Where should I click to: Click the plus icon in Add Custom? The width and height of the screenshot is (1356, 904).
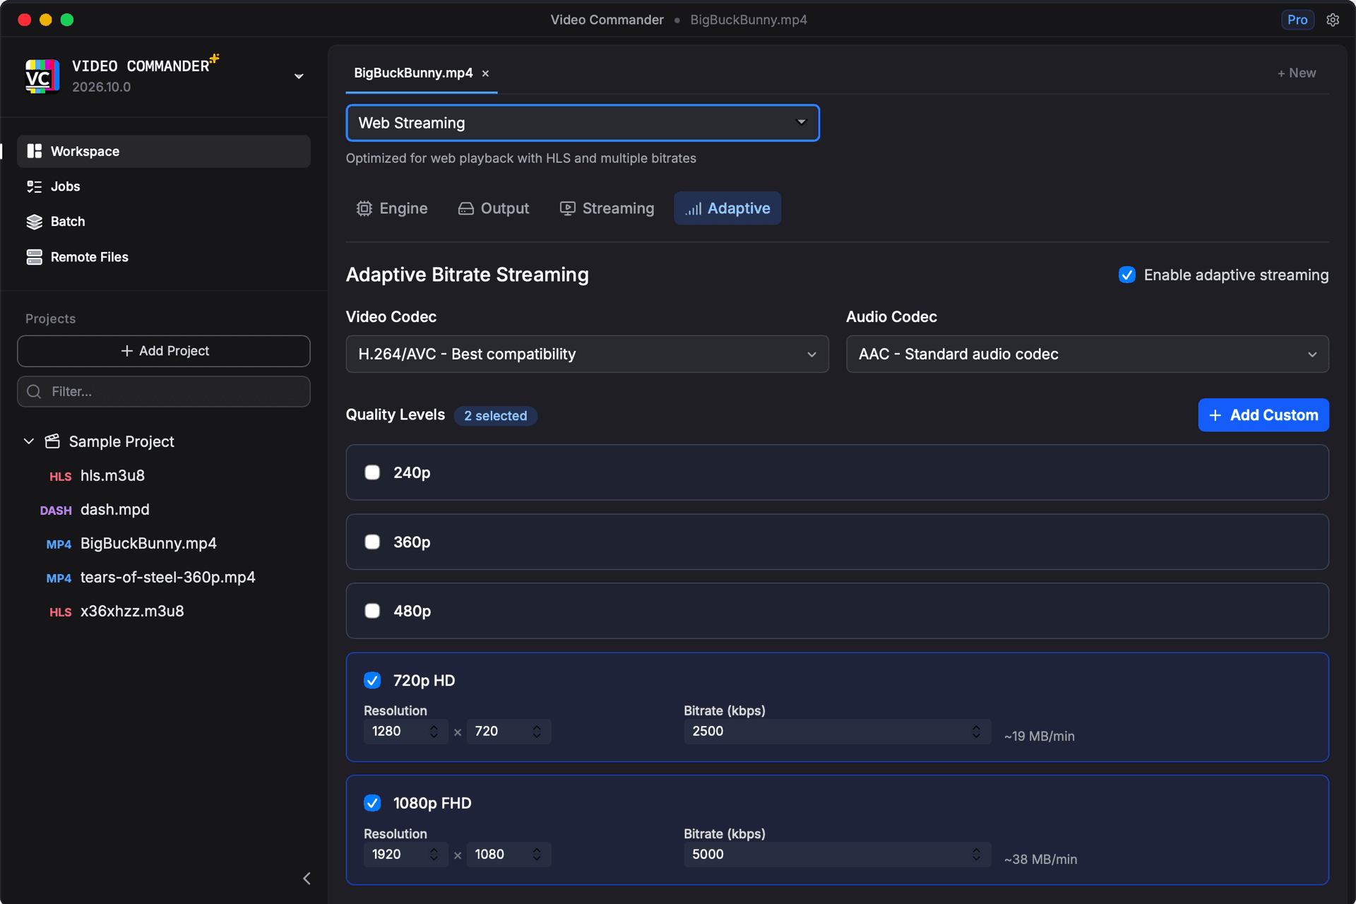1215,415
